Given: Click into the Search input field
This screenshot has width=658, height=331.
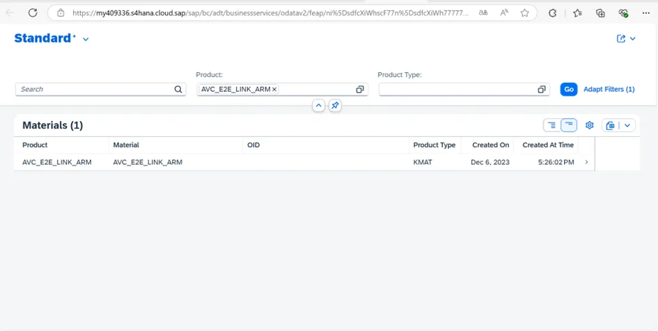Looking at the screenshot, I should pos(94,90).
